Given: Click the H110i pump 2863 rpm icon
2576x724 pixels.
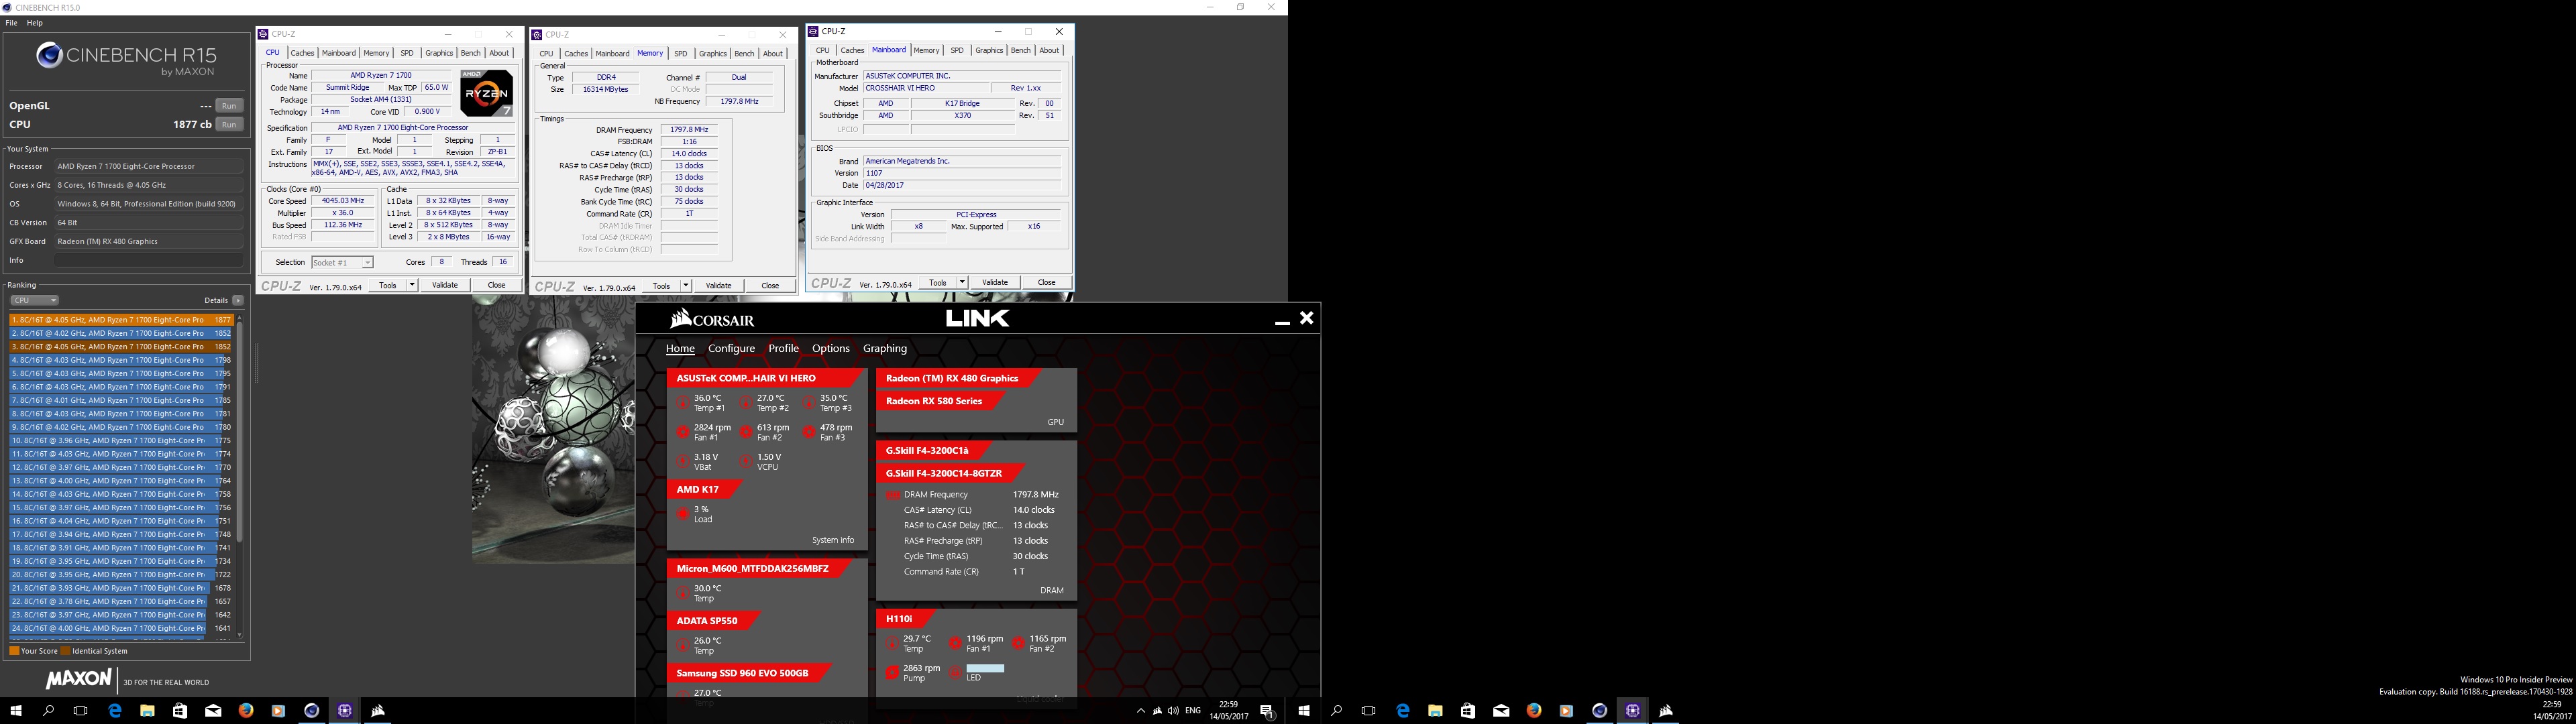Looking at the screenshot, I should (892, 673).
